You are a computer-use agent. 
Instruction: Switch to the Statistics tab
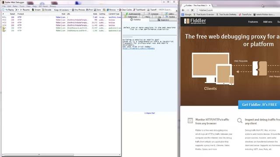pyautogui.click(x=136, y=20)
